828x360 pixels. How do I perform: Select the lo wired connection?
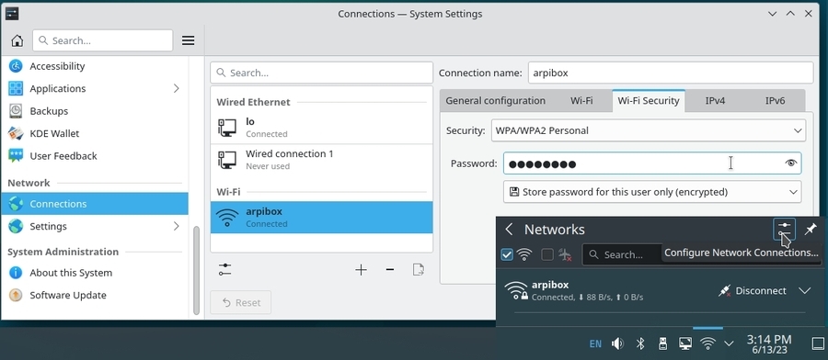tap(322, 128)
